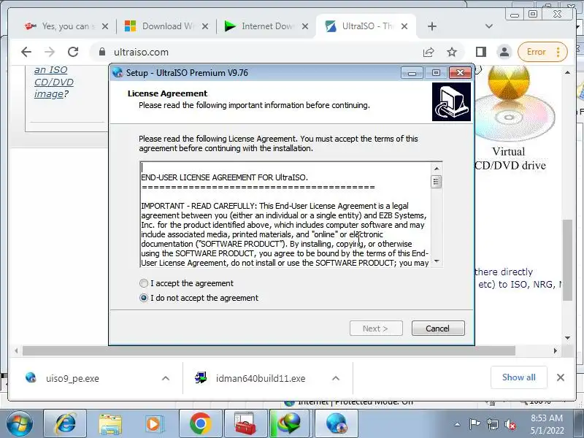The image size is (584, 438).
Task: Switch to the Download Windows tab
Action: [168, 26]
